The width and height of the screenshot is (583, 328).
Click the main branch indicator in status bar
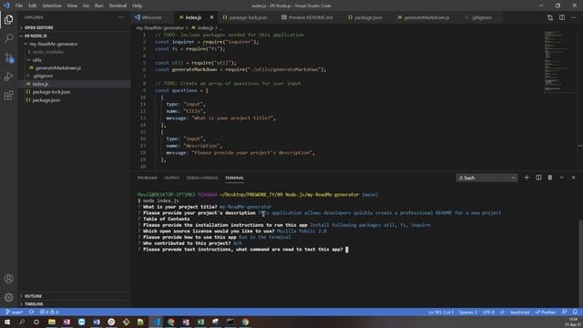(x=15, y=312)
